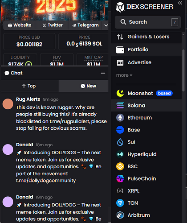Open Portfolio page
Viewport: 187px width, 223px height.
[146, 50]
